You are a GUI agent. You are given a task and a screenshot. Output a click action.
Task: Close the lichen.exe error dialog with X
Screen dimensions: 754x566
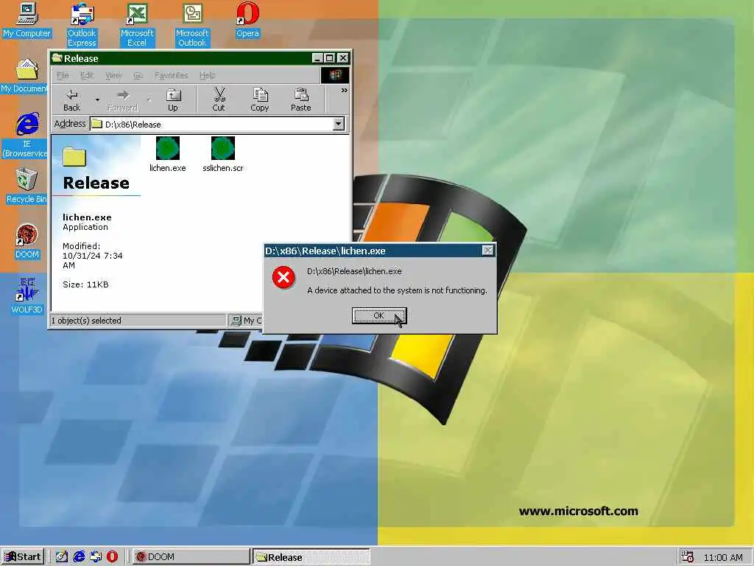click(487, 251)
